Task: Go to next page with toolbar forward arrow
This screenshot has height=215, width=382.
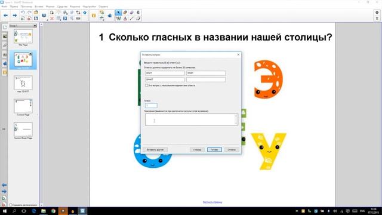Action: pos(14,16)
